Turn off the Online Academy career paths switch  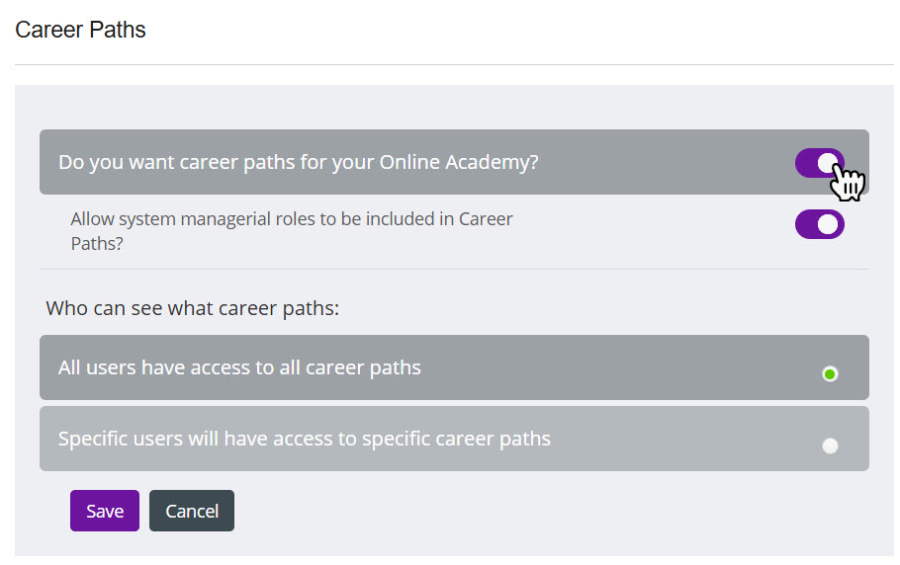click(x=819, y=163)
